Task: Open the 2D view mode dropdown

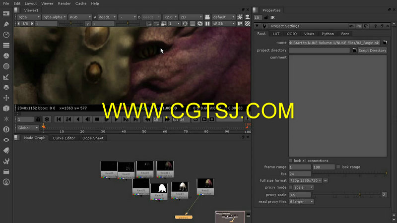Action: (x=191, y=17)
